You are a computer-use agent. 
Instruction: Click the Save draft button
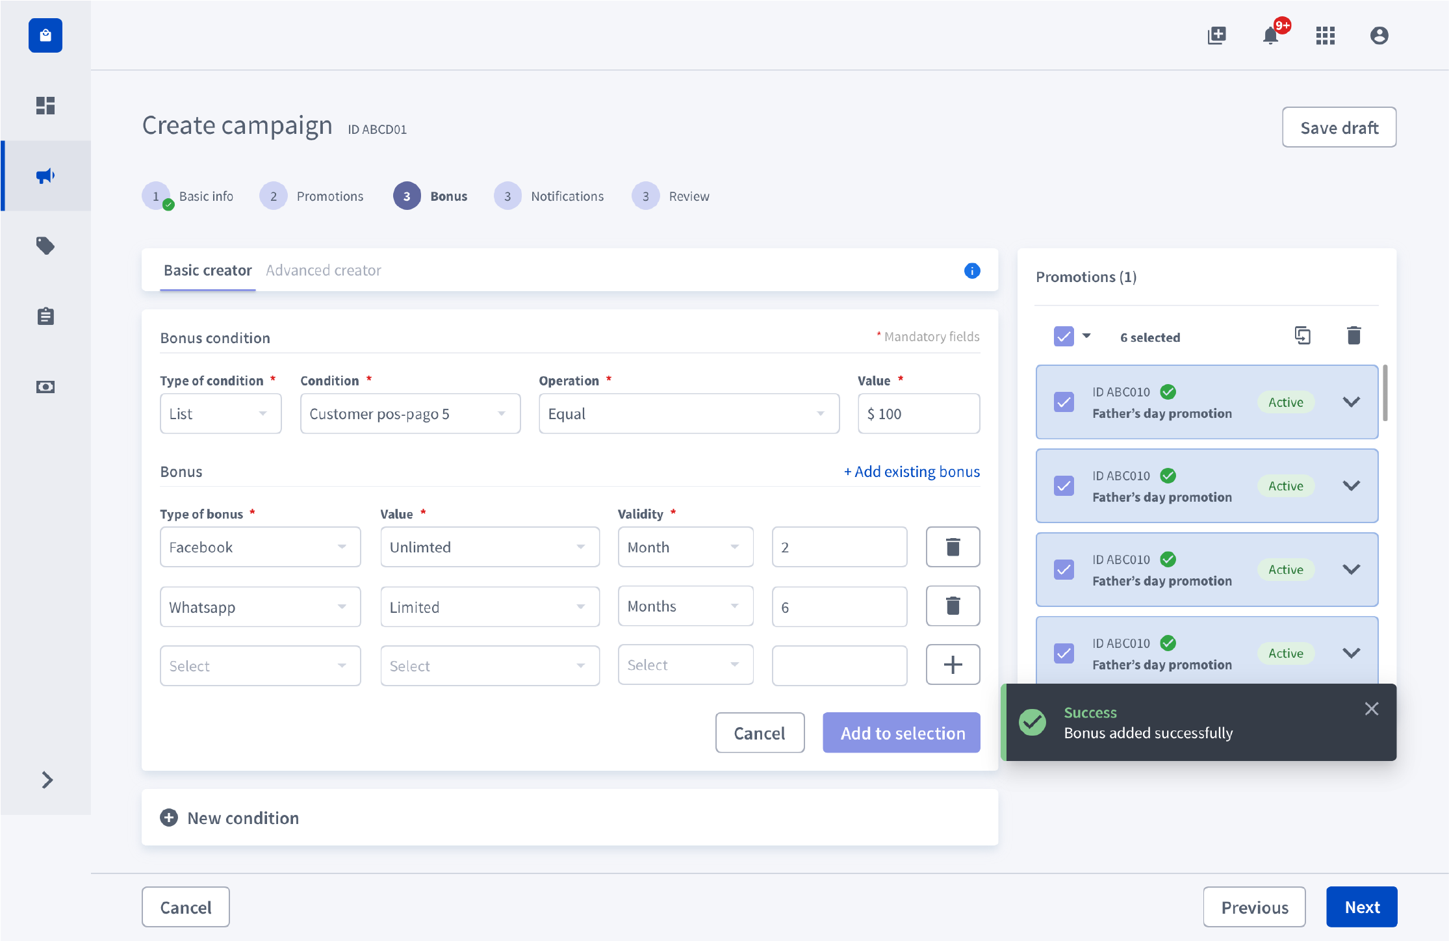click(x=1339, y=127)
